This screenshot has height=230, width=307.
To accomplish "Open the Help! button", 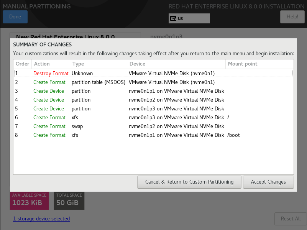I will point(292,17).
